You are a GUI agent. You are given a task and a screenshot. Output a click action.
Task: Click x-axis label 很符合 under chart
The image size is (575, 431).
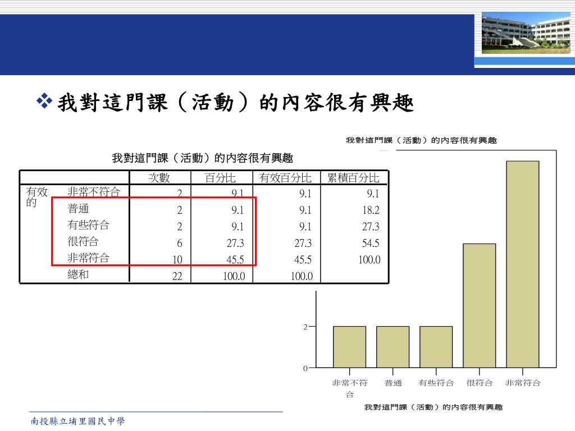click(480, 383)
